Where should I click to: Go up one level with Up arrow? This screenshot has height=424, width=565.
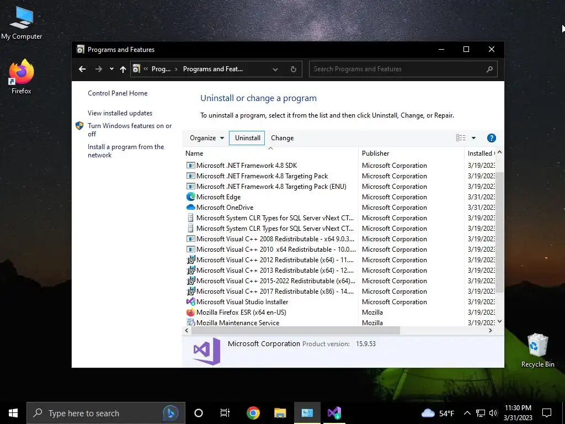(123, 69)
